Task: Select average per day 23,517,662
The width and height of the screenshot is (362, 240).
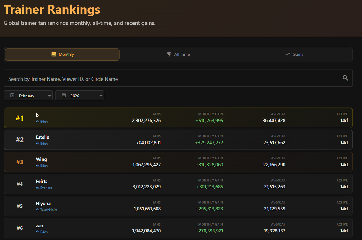Action: point(274,142)
